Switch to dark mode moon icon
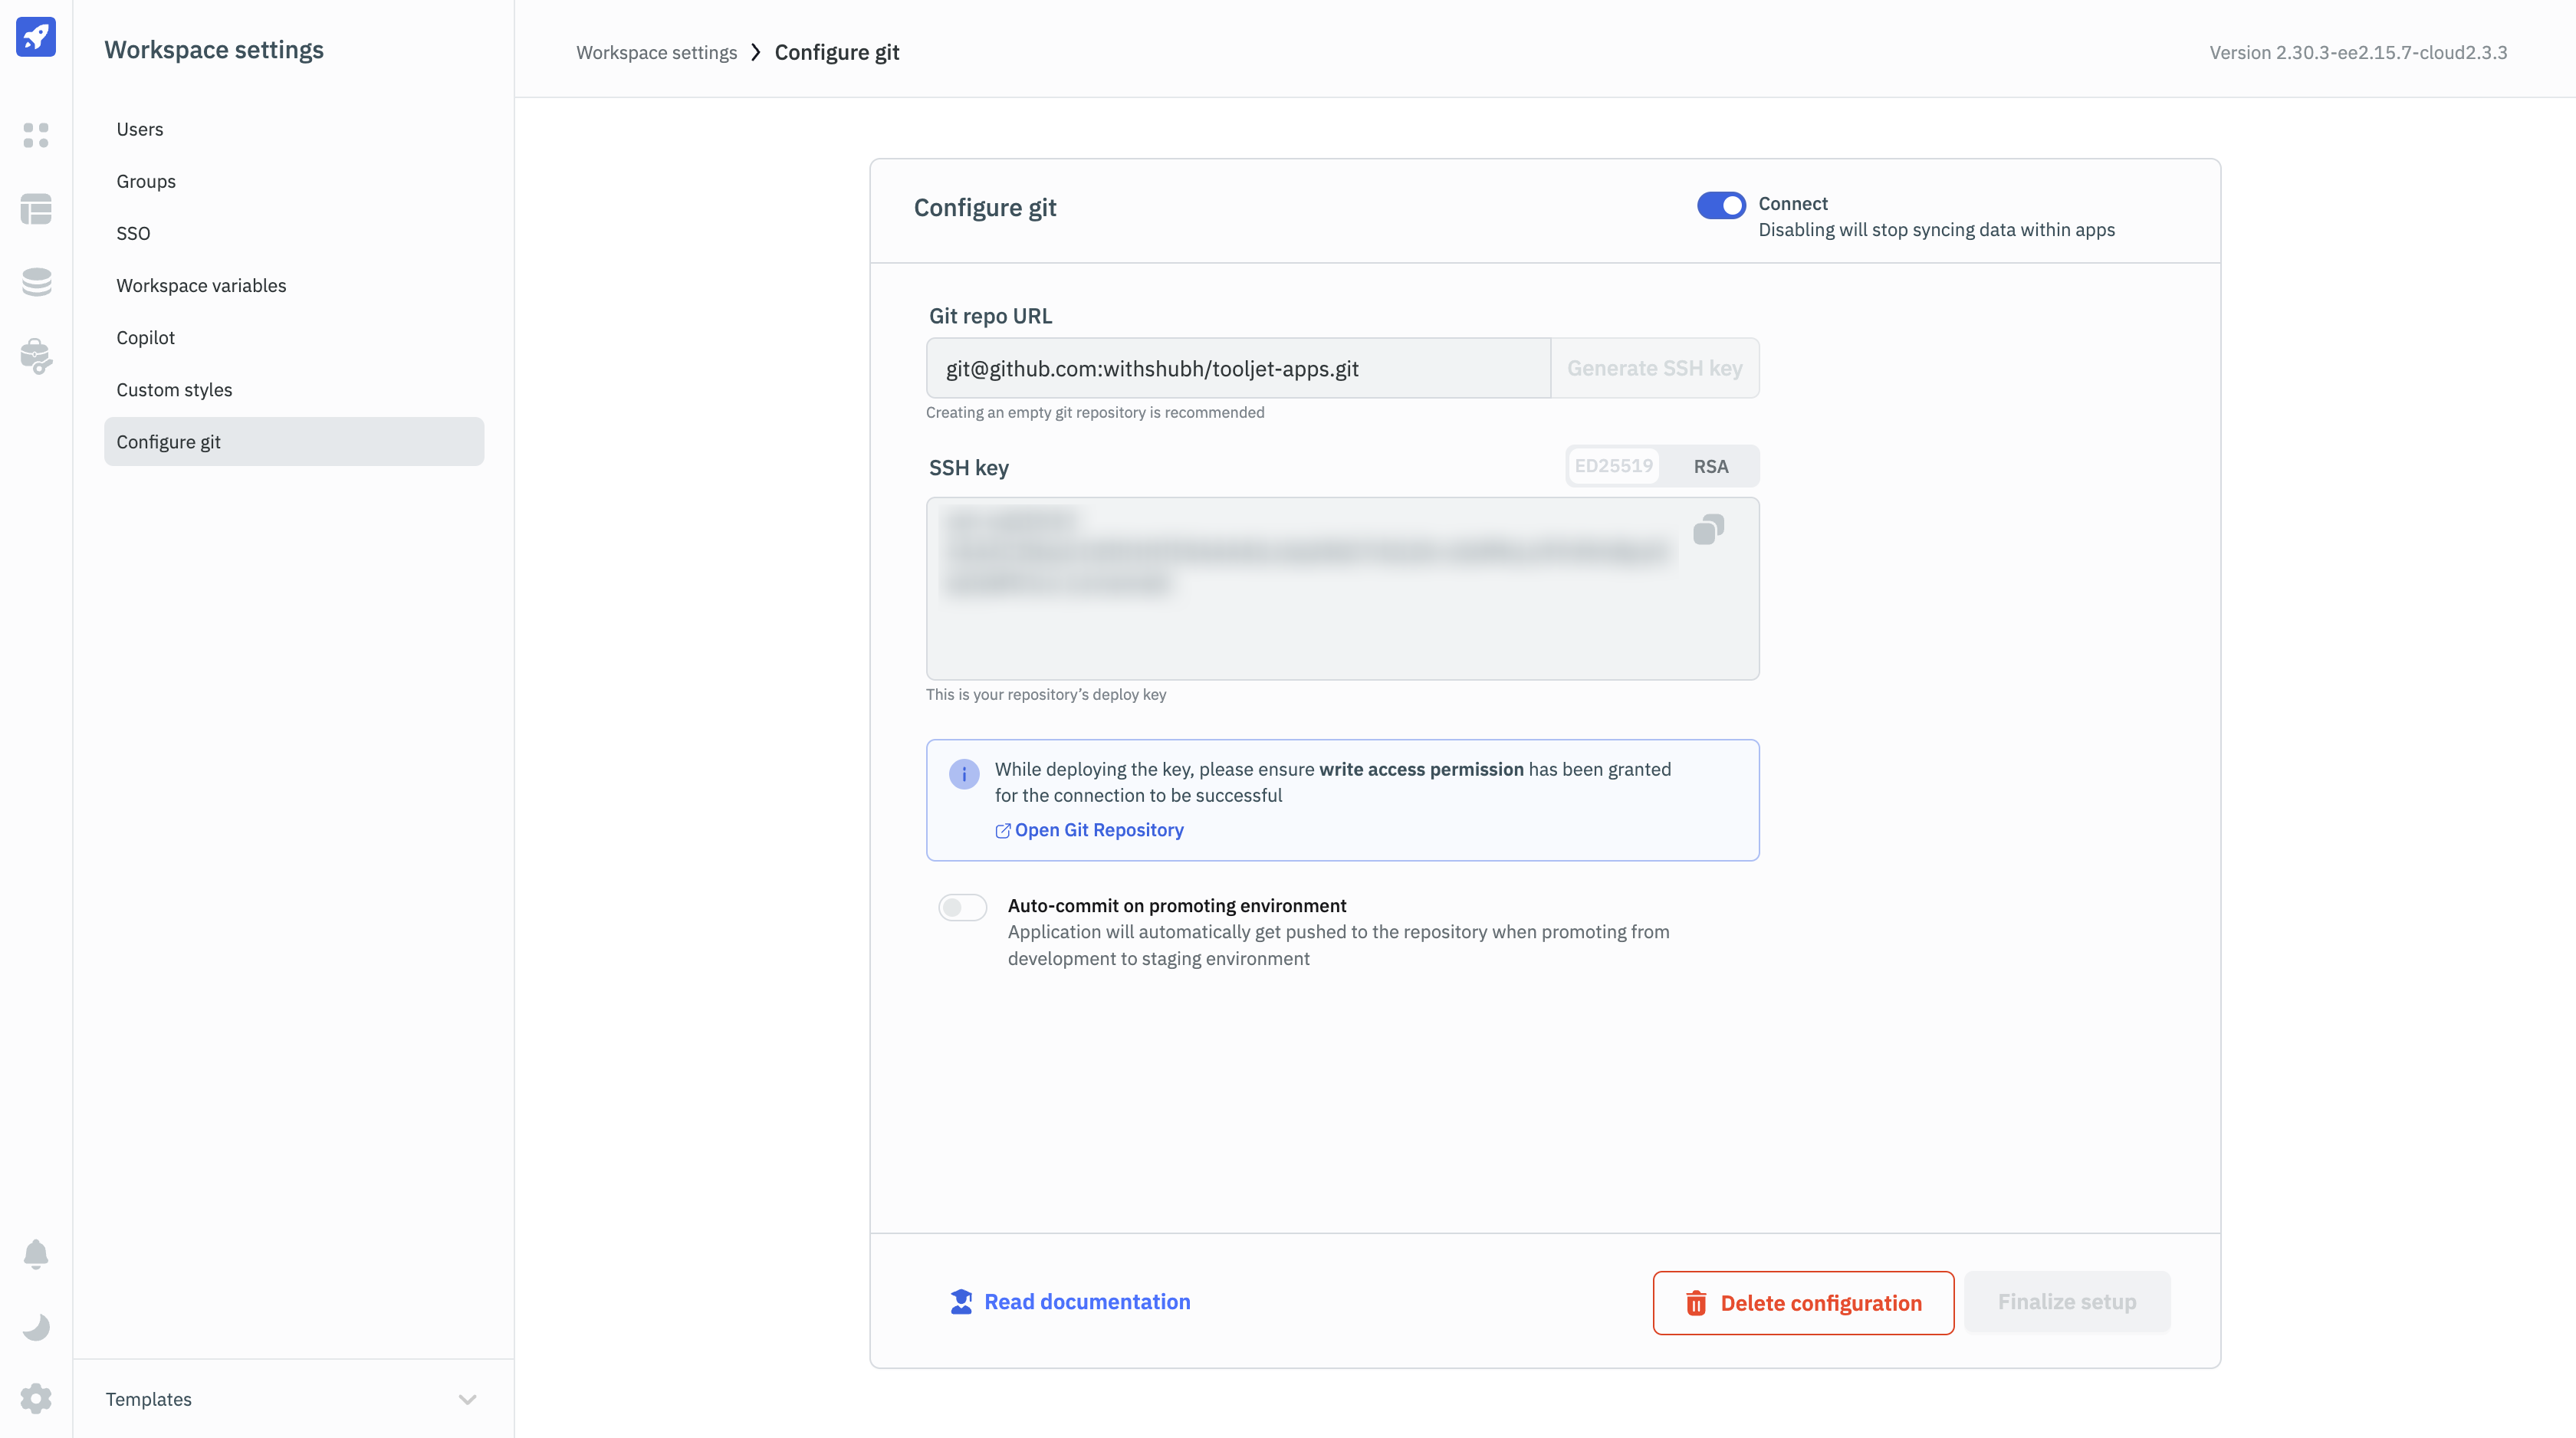The image size is (2576, 1438). tap(36, 1327)
